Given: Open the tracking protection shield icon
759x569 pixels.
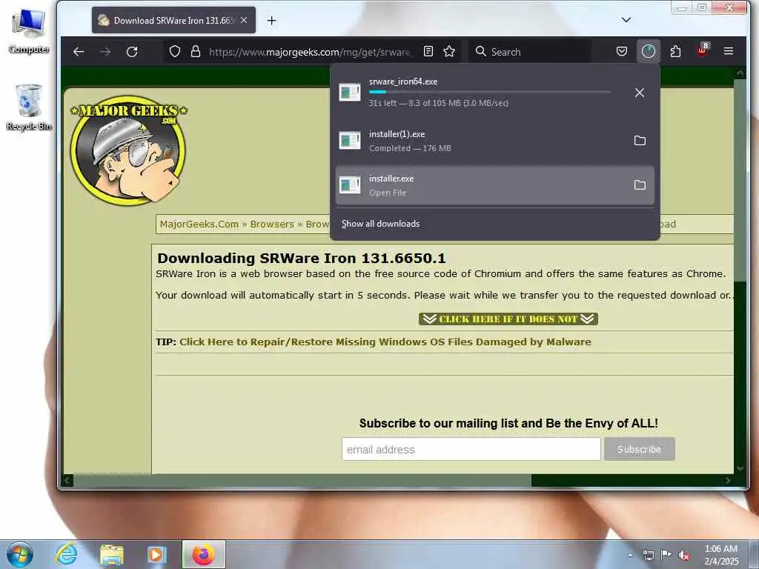Looking at the screenshot, I should 175,52.
